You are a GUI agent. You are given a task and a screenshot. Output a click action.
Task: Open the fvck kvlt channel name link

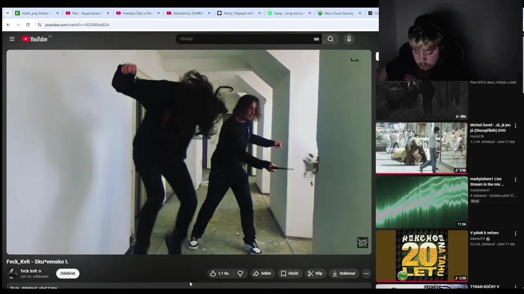pyautogui.click(x=29, y=271)
